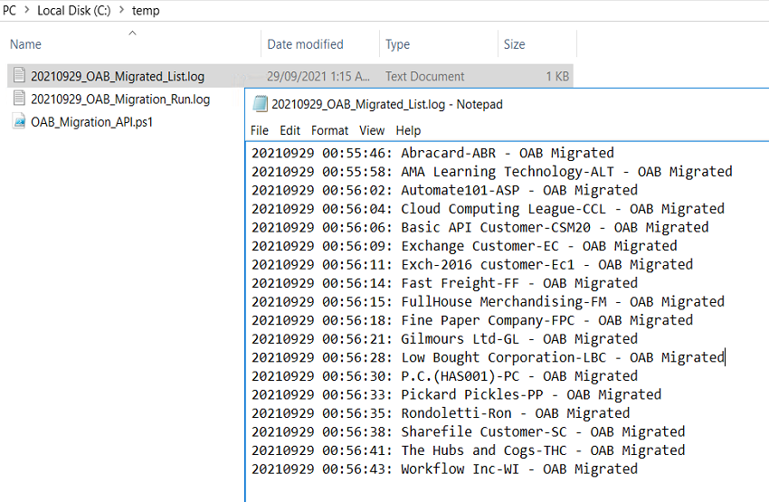Click the Notepad icon in the title bar

coord(261,104)
